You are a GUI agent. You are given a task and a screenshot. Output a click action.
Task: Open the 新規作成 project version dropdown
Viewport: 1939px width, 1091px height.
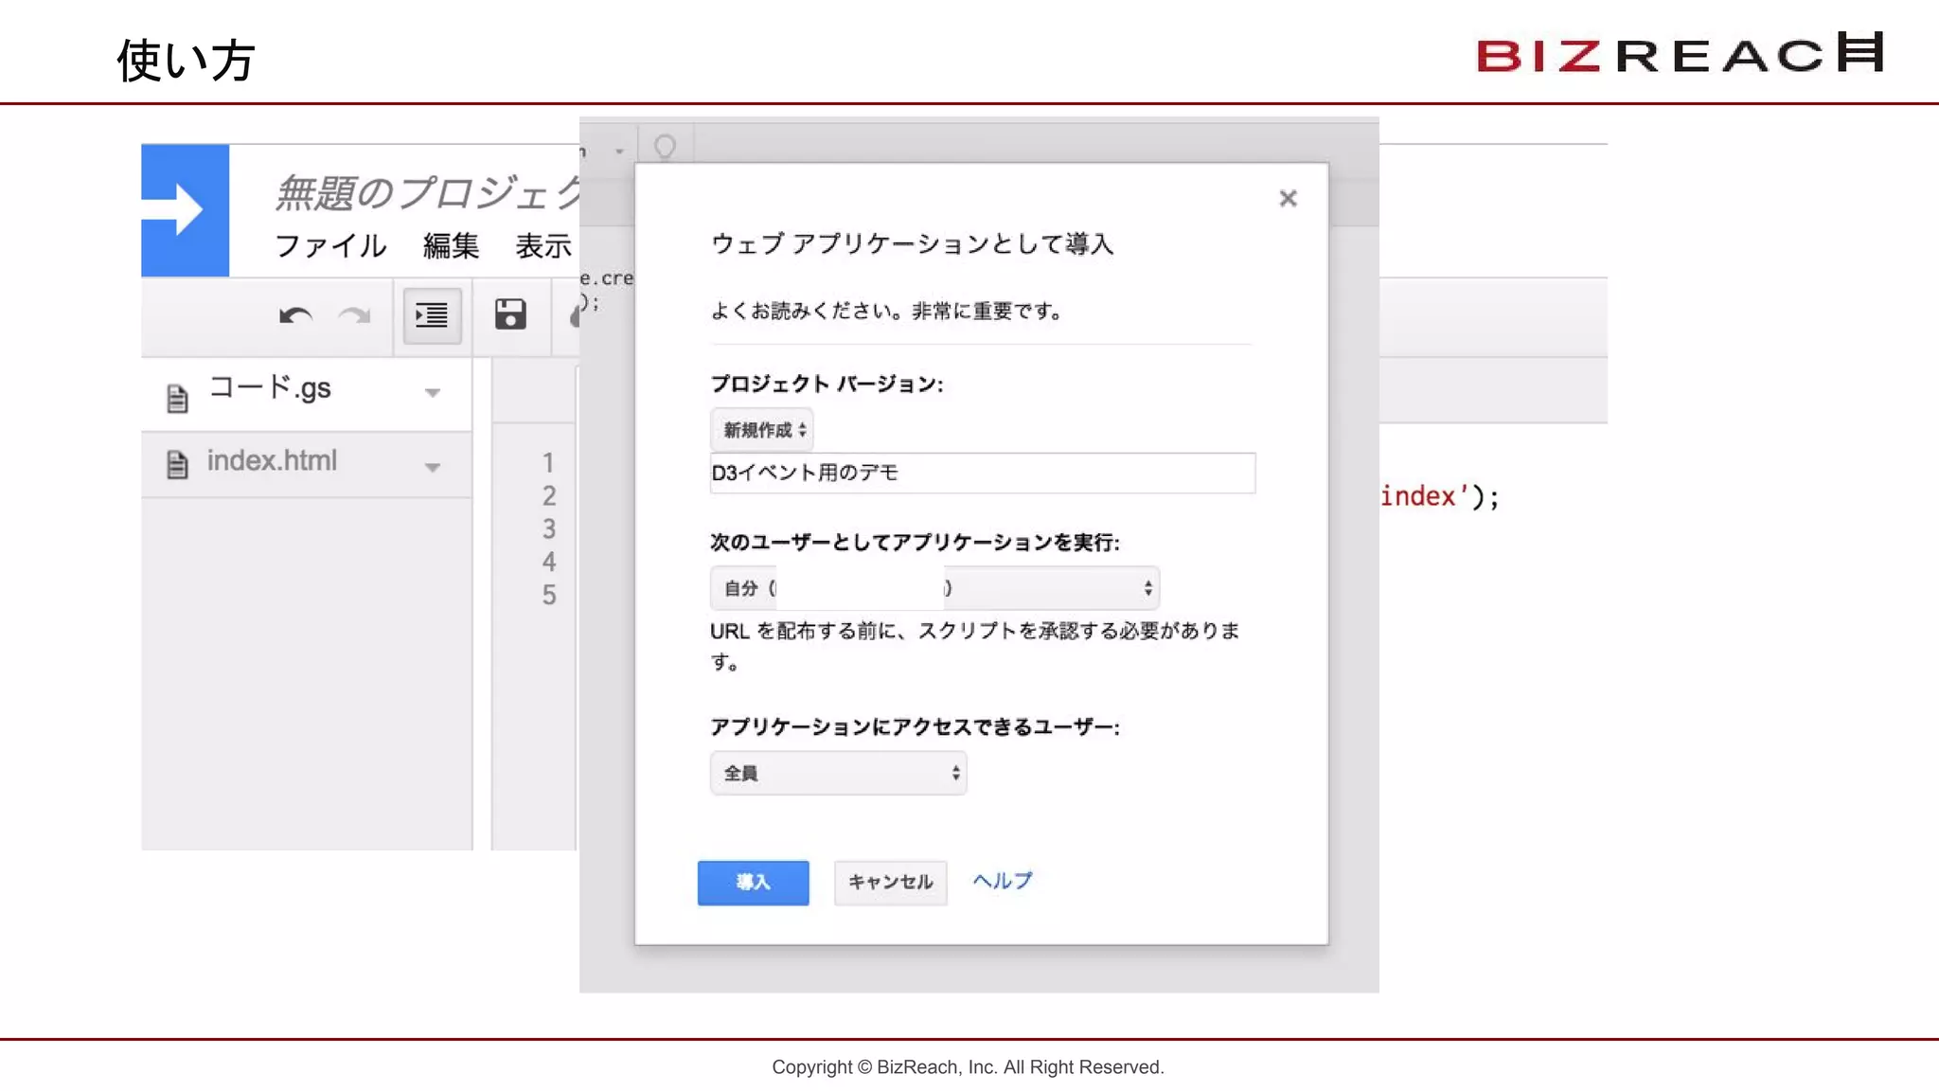pos(762,430)
